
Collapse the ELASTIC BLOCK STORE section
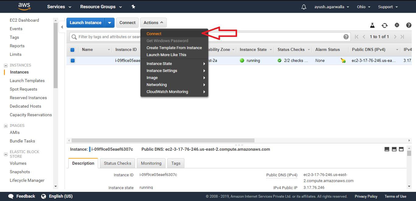tap(5, 154)
